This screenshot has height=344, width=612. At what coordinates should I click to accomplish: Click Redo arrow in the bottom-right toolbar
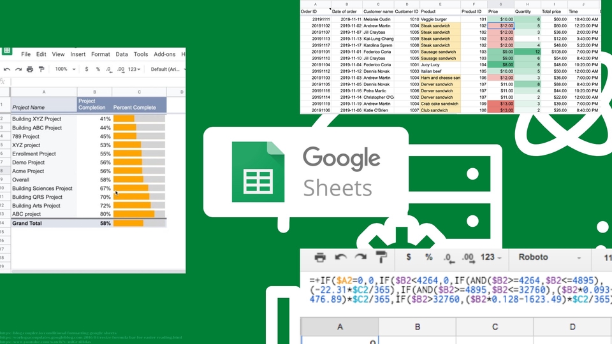tap(361, 257)
